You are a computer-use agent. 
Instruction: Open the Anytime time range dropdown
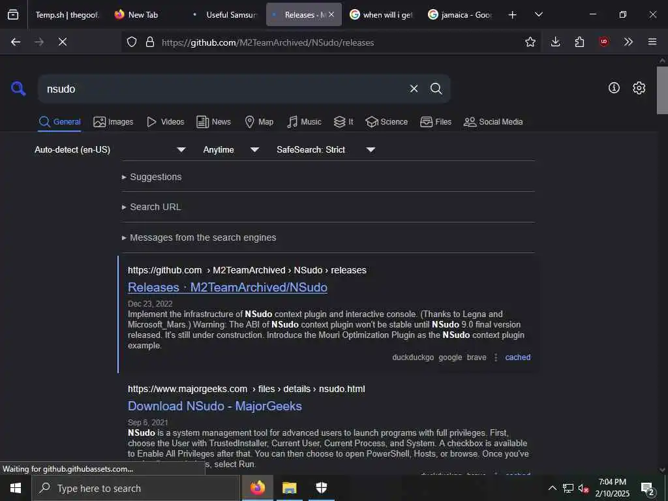[231, 149]
